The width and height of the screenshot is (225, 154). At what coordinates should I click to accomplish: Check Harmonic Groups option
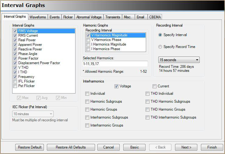click(87, 109)
